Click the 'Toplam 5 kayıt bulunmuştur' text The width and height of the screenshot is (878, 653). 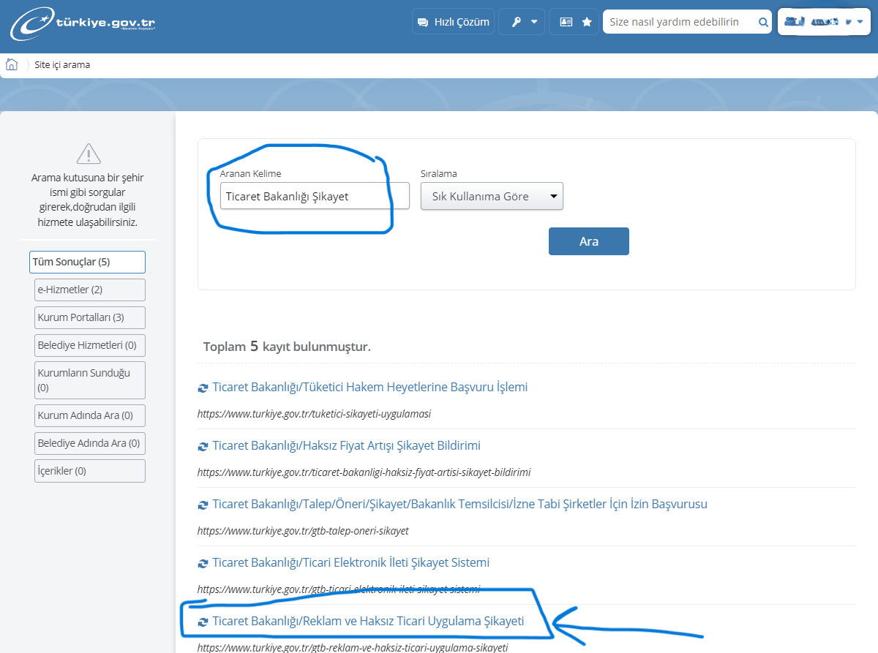pos(287,346)
